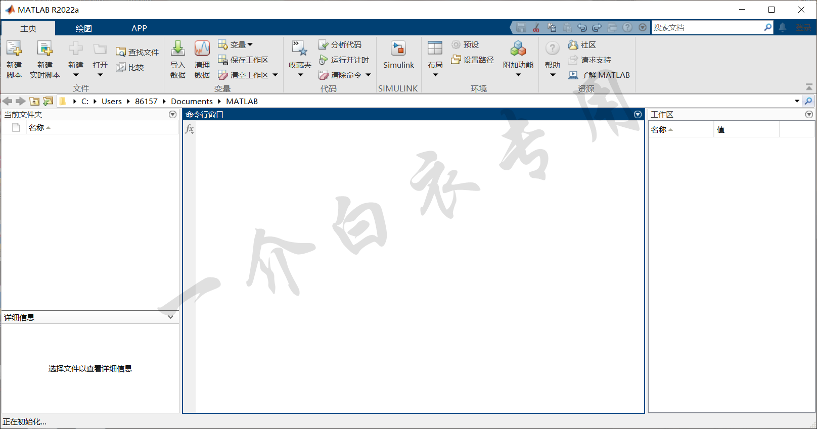Image resolution: width=817 pixels, height=429 pixels.
Task: Expand the arrow next to 清除命令
Action: [369, 75]
